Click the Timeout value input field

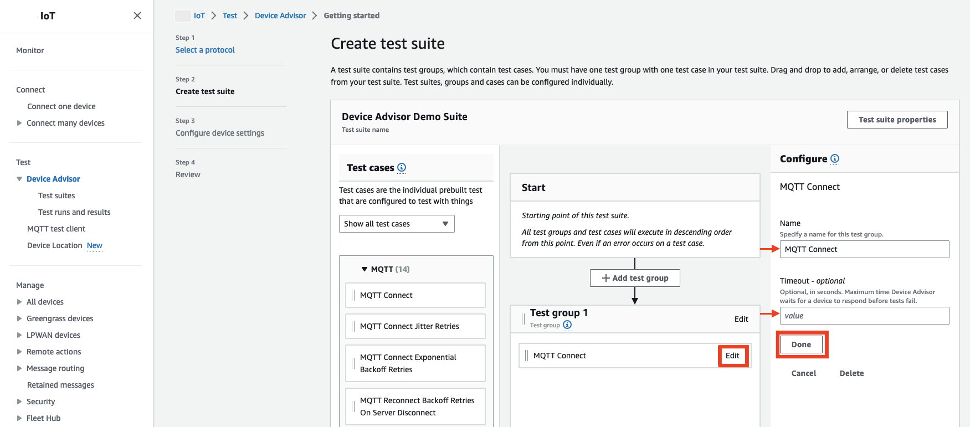coord(864,316)
